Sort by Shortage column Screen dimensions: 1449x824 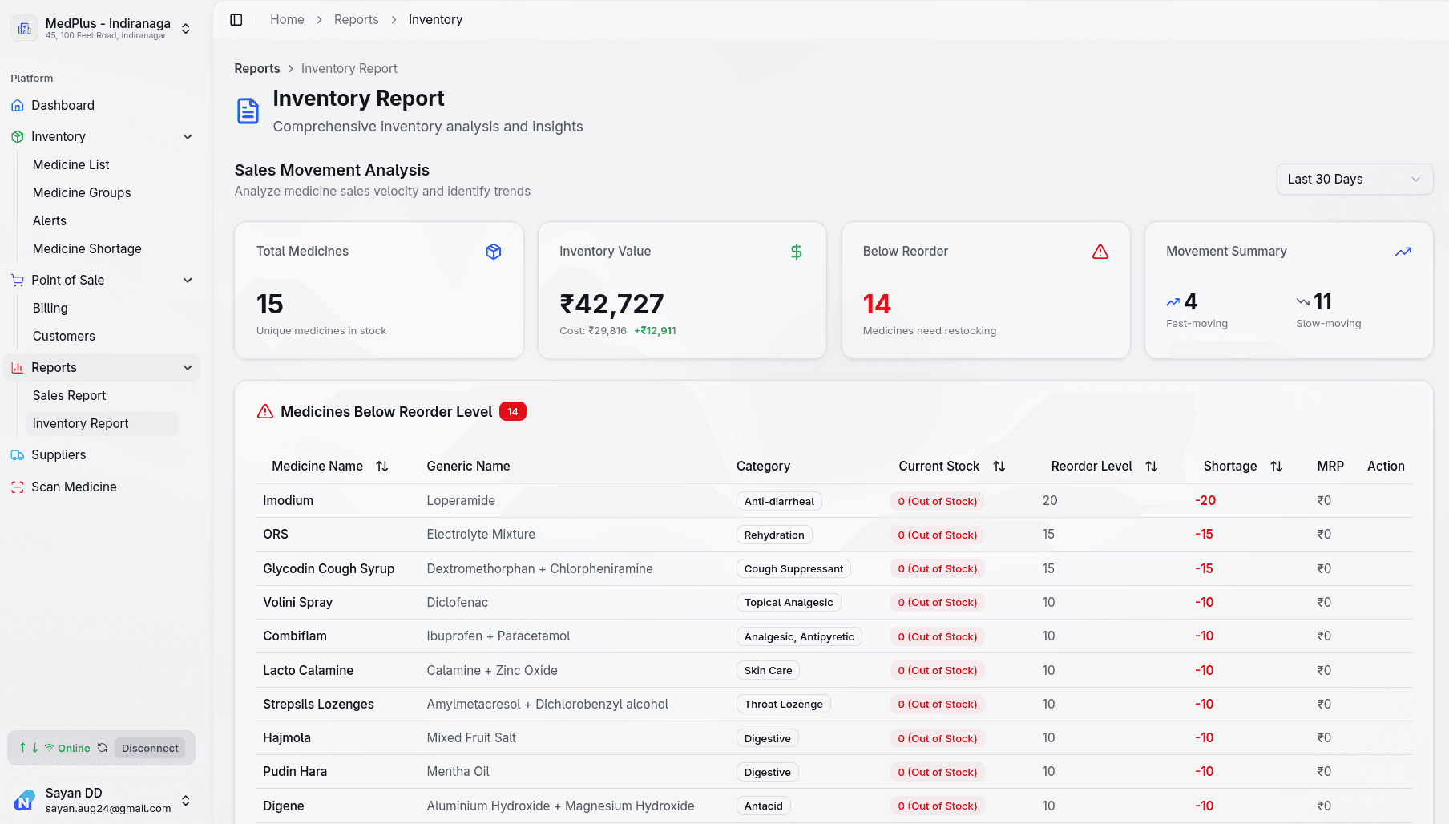(x=1243, y=466)
